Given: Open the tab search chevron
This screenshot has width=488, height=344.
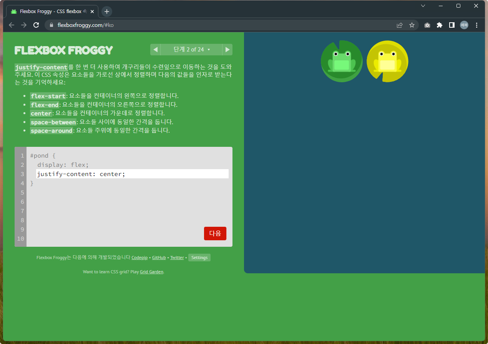Looking at the screenshot, I should [x=423, y=6].
